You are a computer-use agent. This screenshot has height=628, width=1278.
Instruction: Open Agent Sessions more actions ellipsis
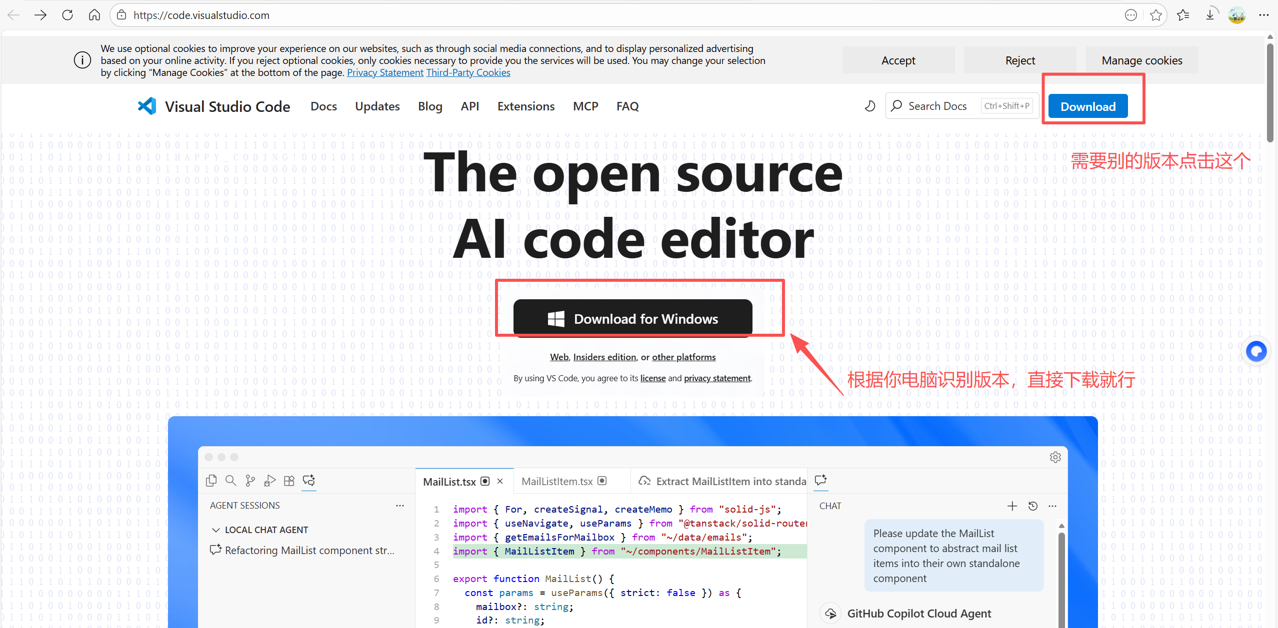click(399, 506)
